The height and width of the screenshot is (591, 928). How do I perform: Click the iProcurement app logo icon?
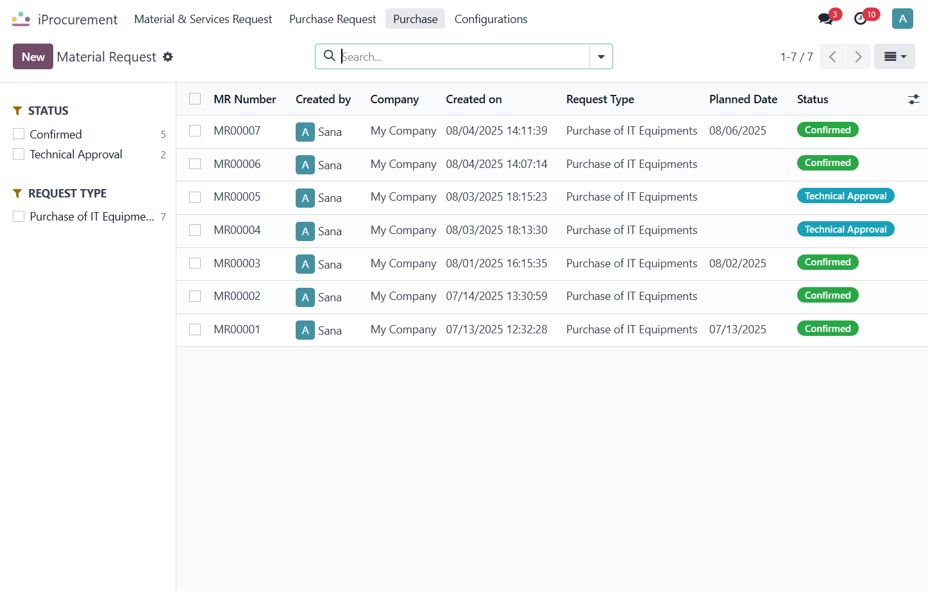pos(21,19)
